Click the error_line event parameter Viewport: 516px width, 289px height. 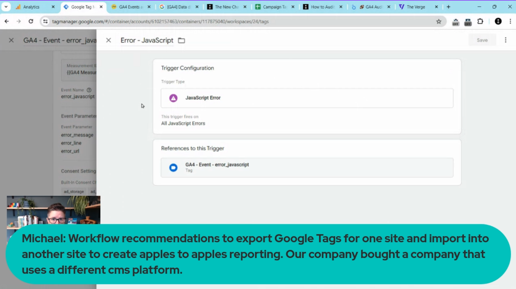pyautogui.click(x=71, y=143)
